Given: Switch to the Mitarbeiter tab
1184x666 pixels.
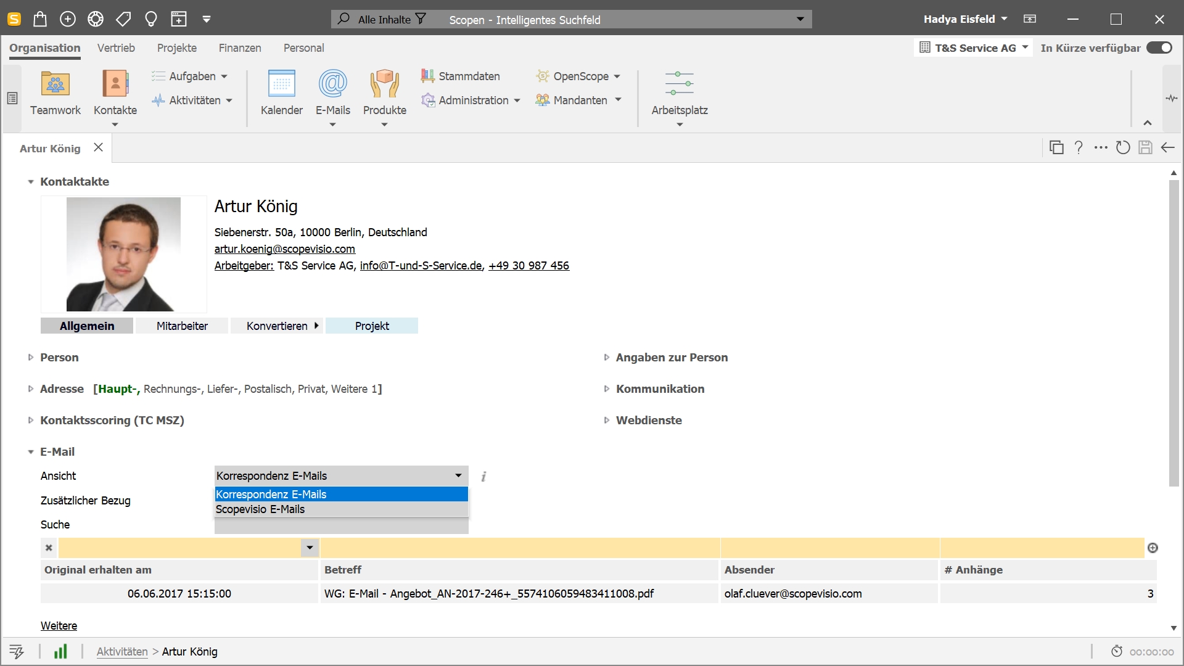Looking at the screenshot, I should [x=181, y=325].
